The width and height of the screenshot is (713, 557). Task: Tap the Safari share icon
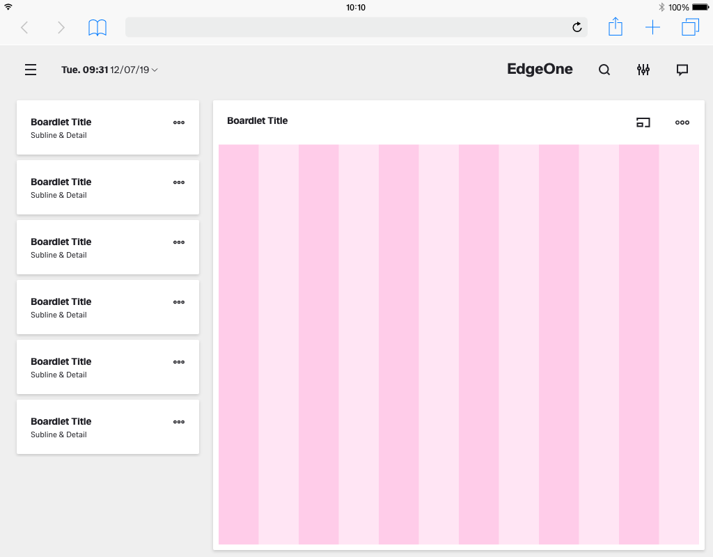click(x=616, y=27)
